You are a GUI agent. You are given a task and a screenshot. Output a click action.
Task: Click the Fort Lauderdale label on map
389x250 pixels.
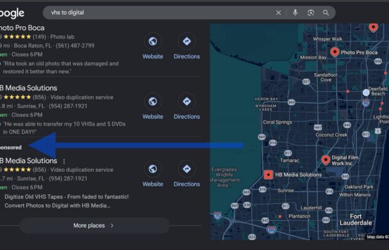point(355,219)
